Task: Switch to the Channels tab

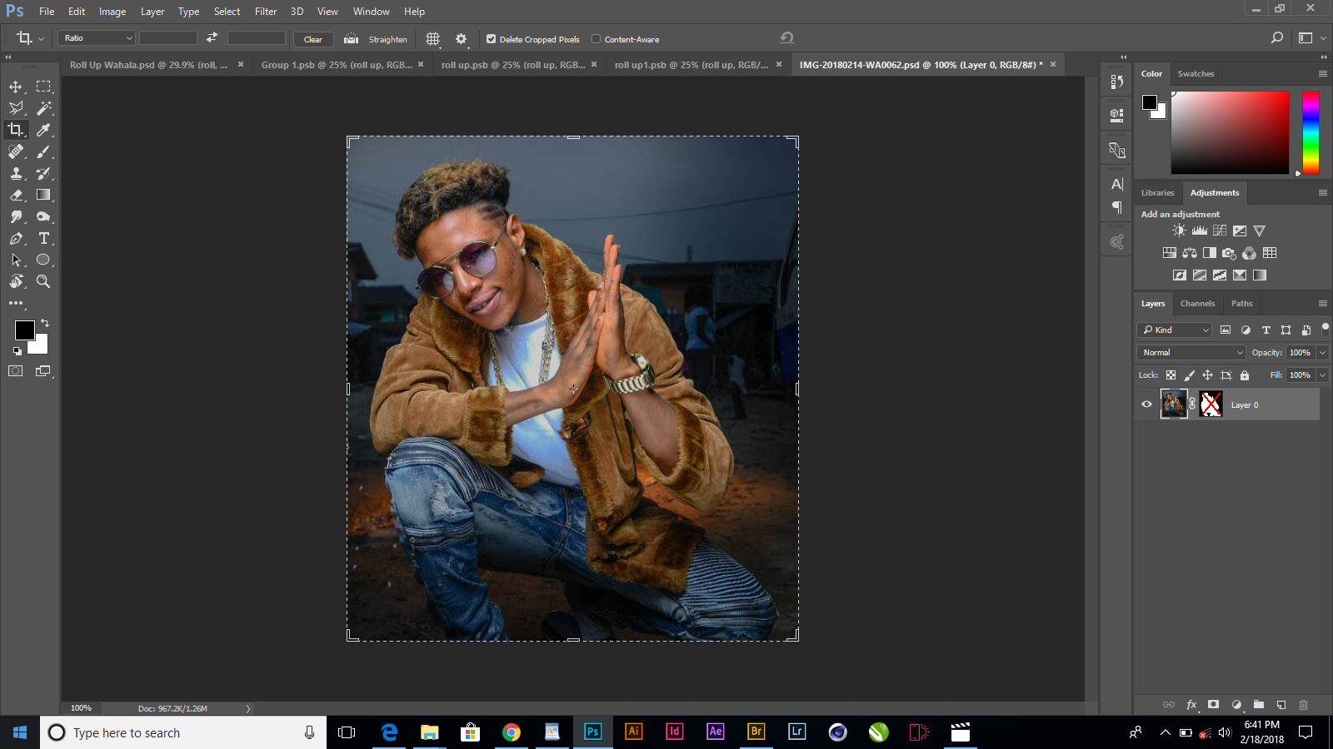Action: click(1197, 304)
